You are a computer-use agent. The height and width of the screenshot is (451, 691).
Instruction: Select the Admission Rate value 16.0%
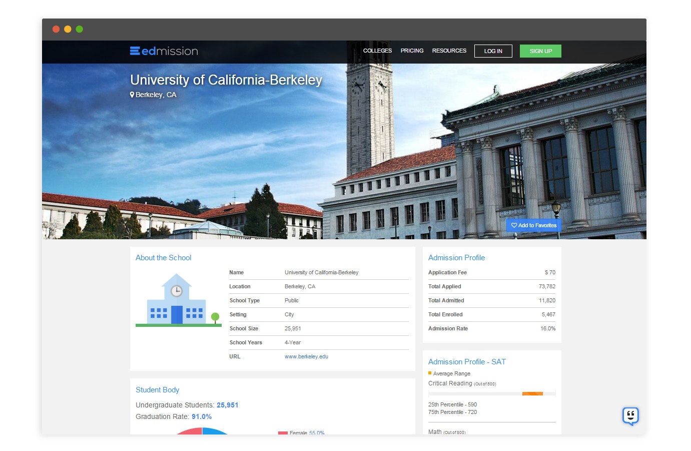pos(548,328)
